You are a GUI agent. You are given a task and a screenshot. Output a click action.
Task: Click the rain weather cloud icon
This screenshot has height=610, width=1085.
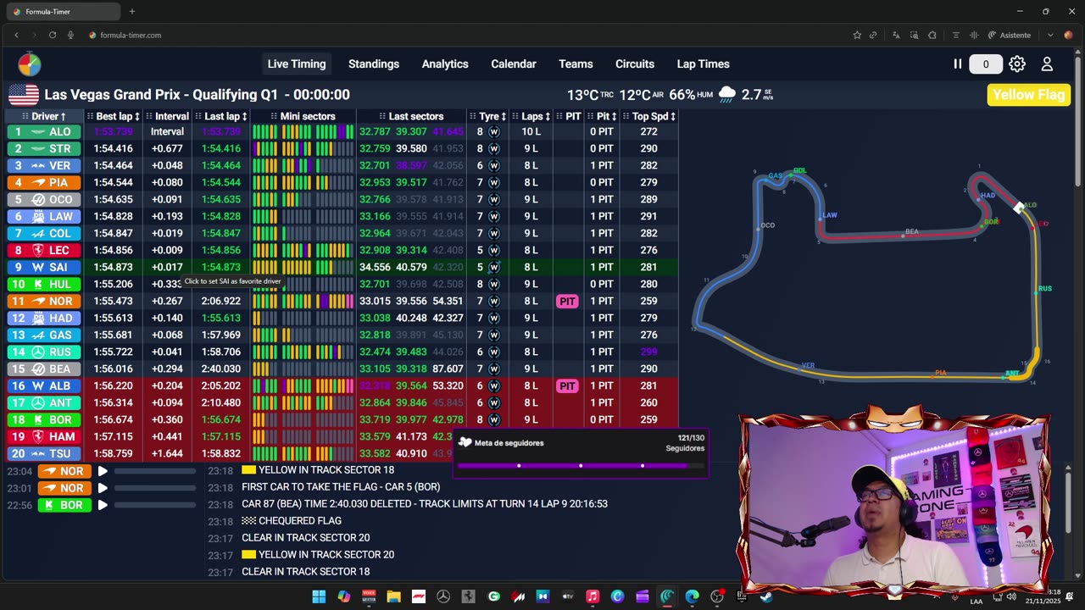coord(727,94)
